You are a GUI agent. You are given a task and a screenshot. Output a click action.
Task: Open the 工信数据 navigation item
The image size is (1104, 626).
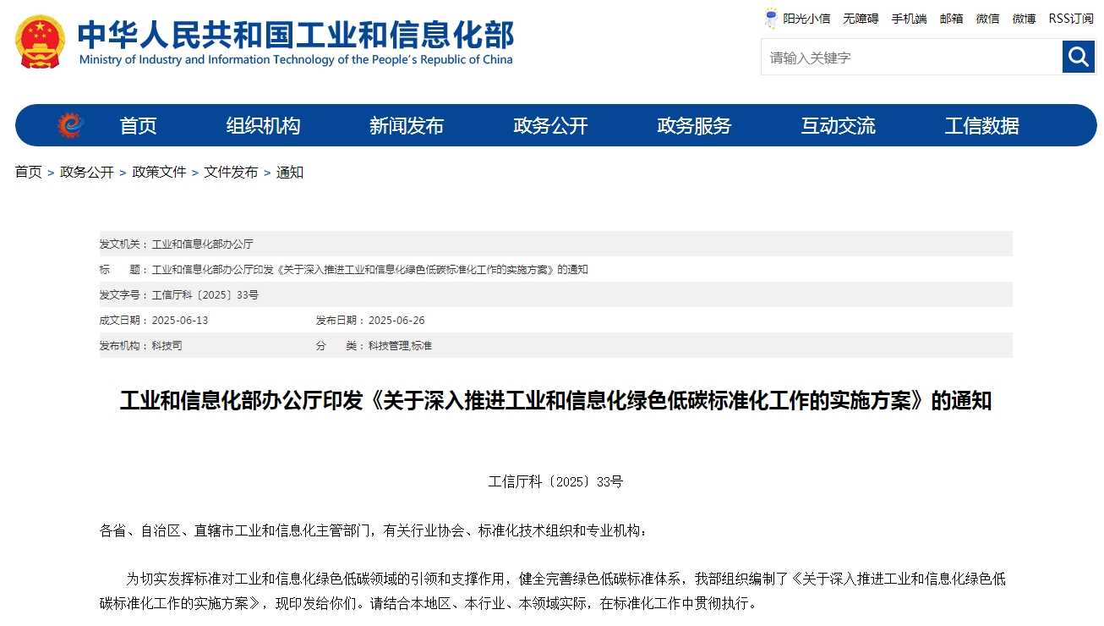point(981,126)
